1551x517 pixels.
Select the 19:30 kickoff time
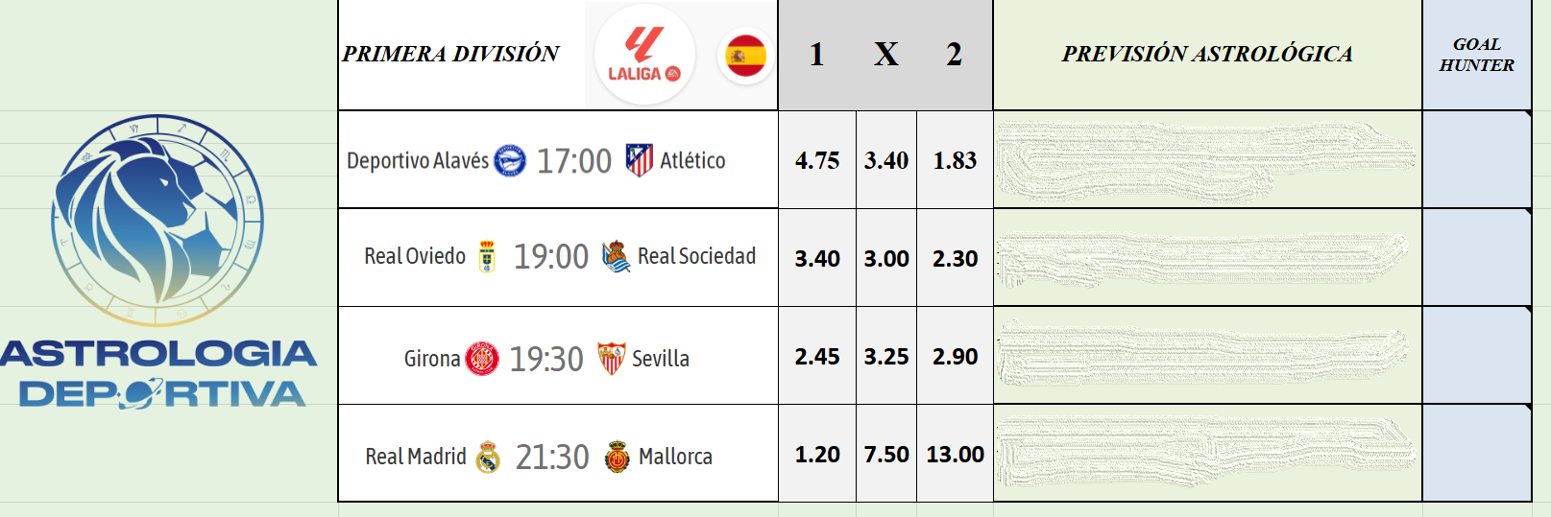click(546, 359)
